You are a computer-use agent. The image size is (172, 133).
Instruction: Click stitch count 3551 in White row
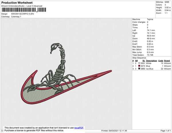(x=143, y=63)
